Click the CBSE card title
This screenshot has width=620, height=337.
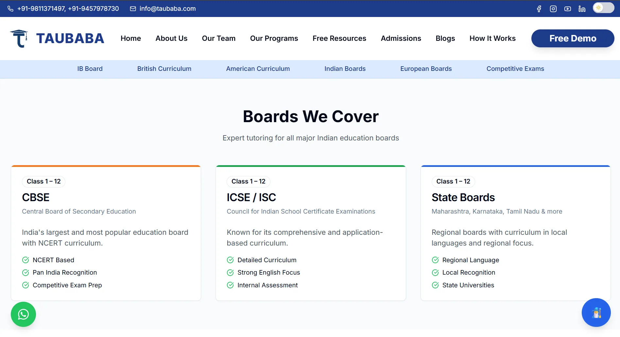tap(36, 198)
